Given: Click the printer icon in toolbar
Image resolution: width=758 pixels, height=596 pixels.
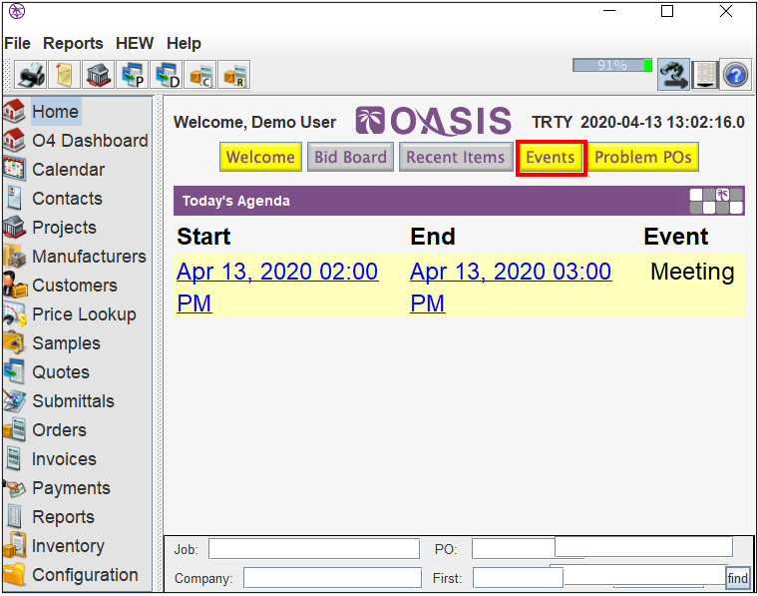Looking at the screenshot, I should tap(31, 75).
